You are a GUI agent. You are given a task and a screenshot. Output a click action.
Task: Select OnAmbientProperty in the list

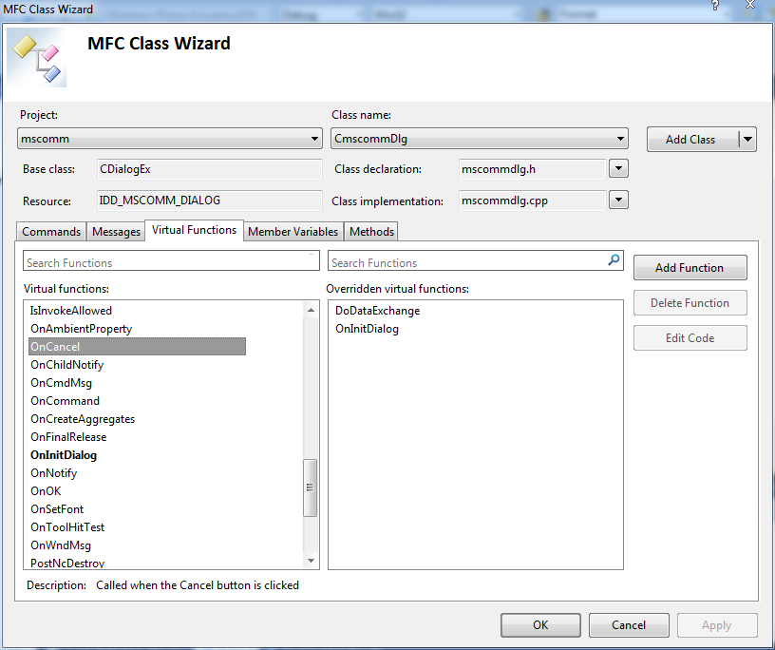(x=81, y=329)
